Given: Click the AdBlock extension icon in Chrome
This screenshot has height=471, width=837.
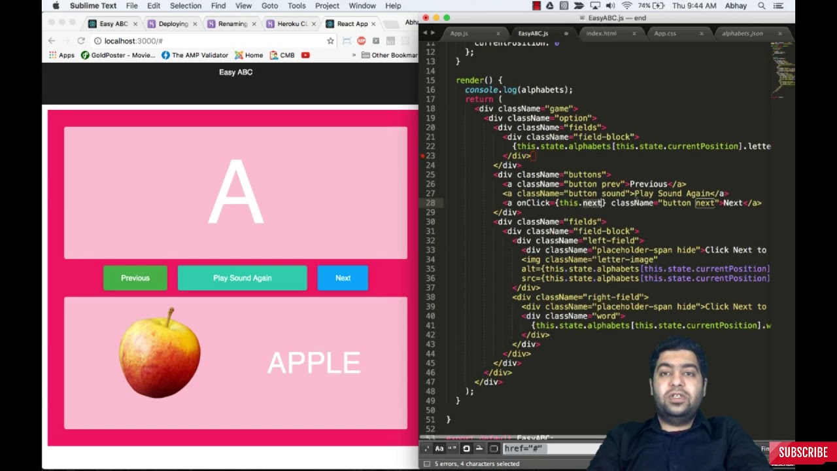Looking at the screenshot, I should click(x=361, y=41).
